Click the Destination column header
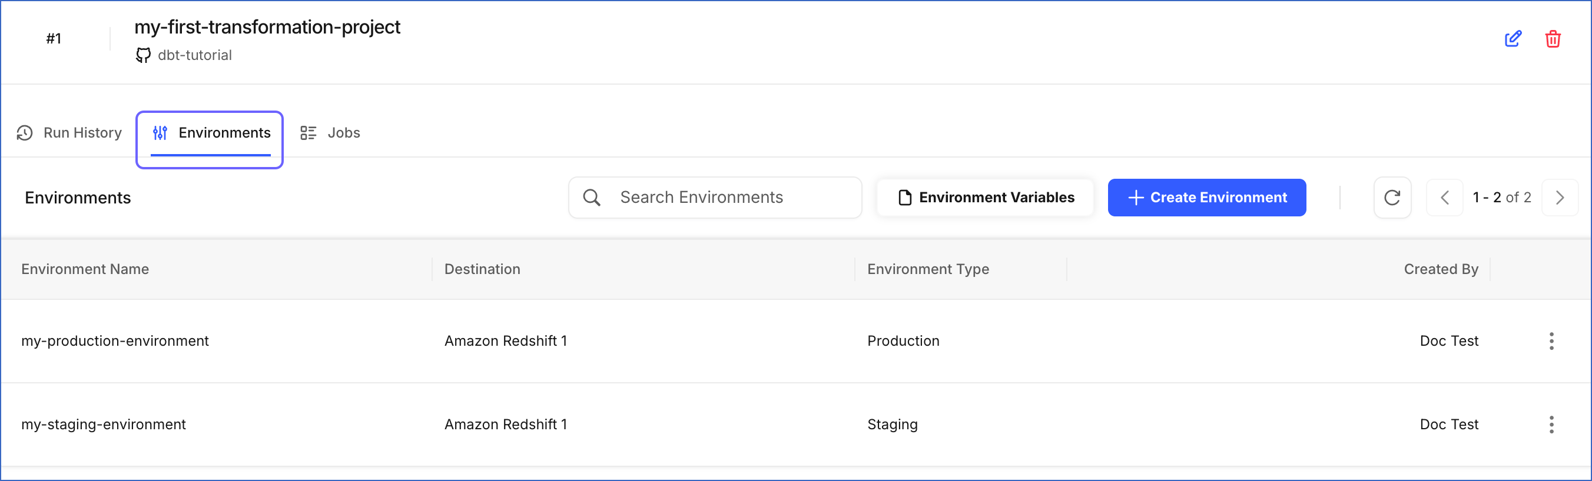The image size is (1592, 481). (482, 269)
